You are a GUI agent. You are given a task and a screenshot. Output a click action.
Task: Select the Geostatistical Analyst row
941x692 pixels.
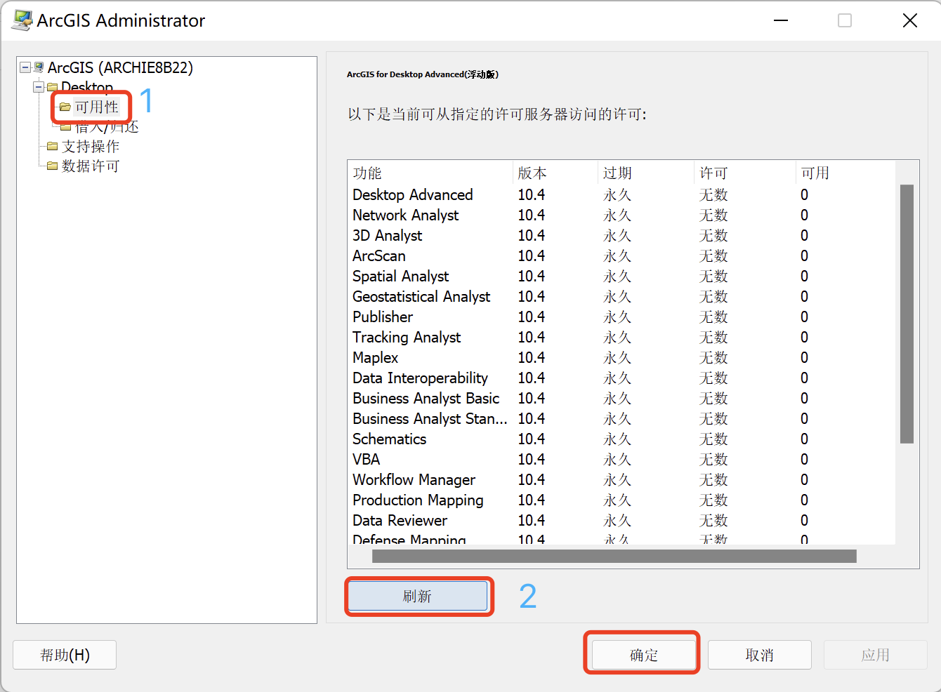point(621,296)
